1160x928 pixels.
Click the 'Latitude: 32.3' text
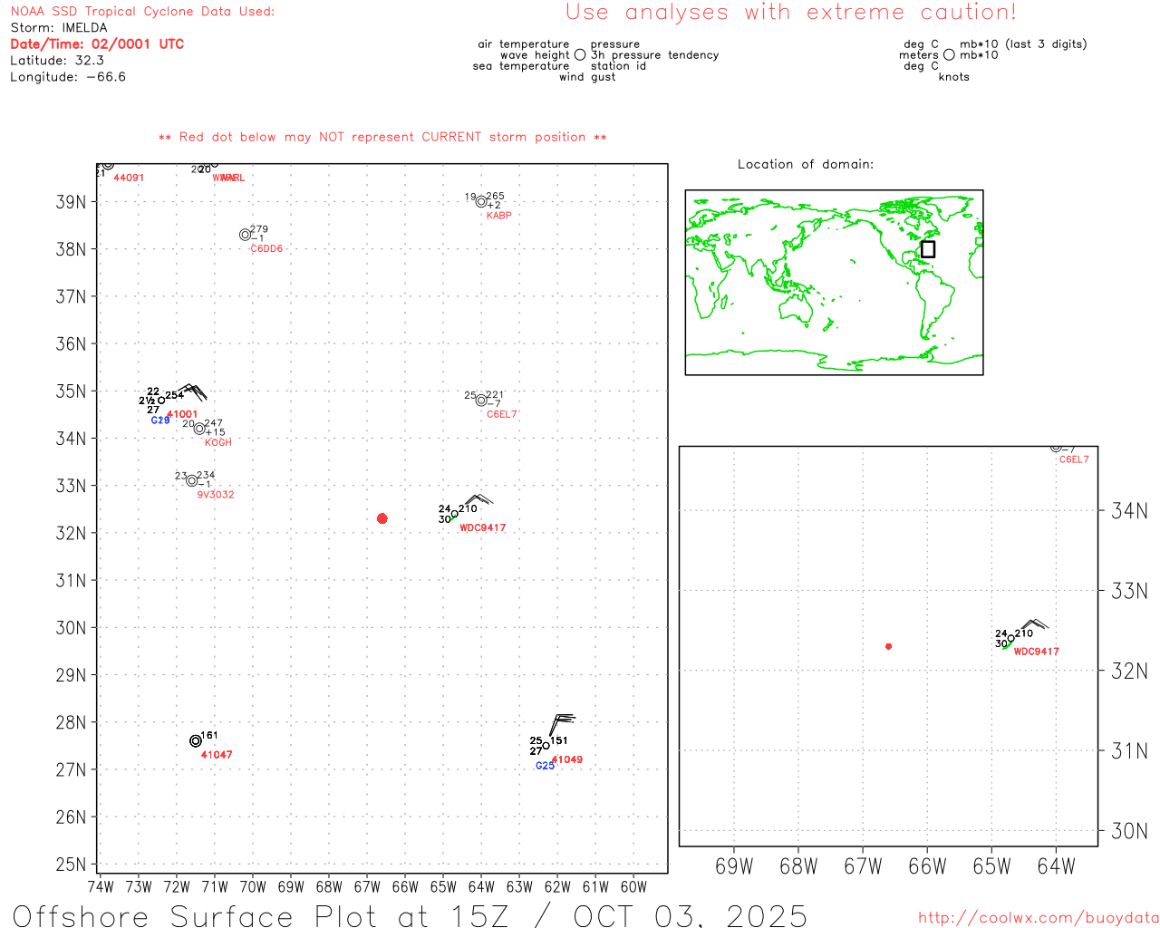[57, 61]
